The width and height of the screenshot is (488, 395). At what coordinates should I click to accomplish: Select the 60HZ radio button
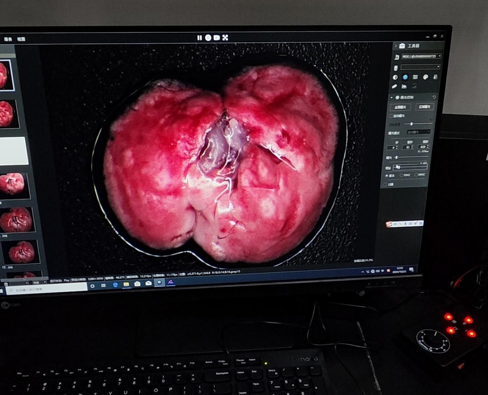point(416,175)
